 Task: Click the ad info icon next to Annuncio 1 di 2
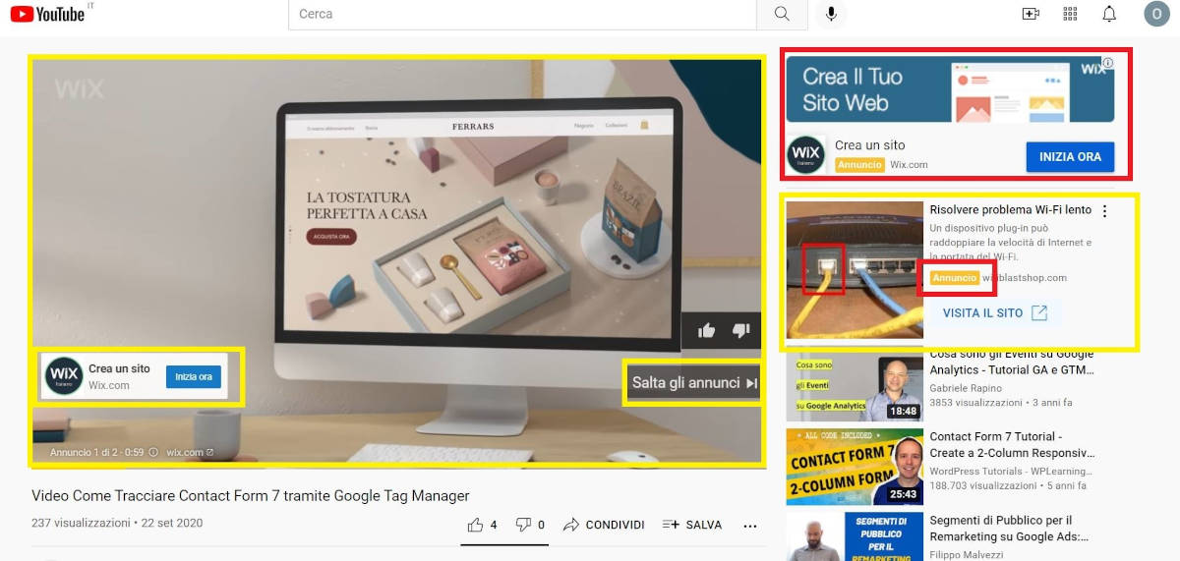[153, 453]
